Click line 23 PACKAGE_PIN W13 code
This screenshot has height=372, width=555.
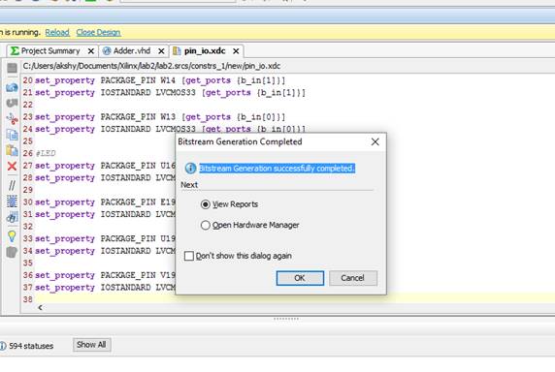(160, 117)
